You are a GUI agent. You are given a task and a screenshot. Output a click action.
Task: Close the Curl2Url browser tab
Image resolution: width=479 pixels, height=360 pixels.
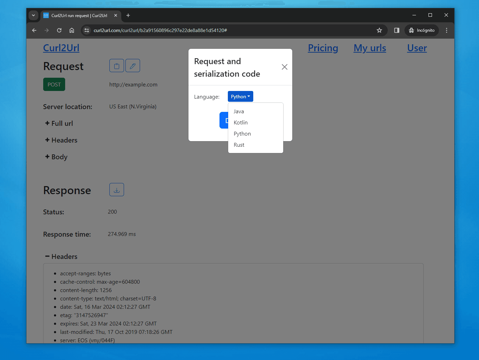tap(116, 15)
